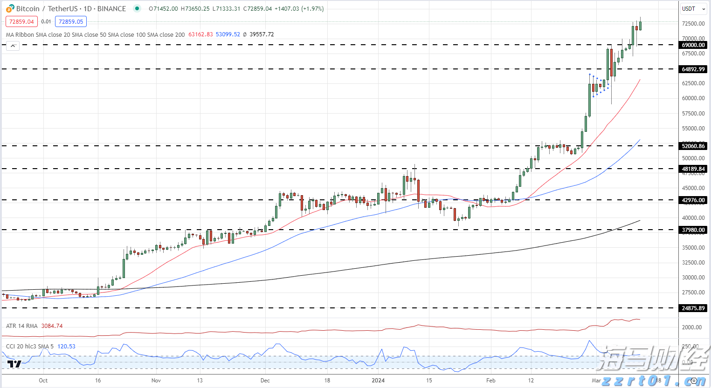
Task: Click the 2024 label on time axis
Action: [x=378, y=381]
